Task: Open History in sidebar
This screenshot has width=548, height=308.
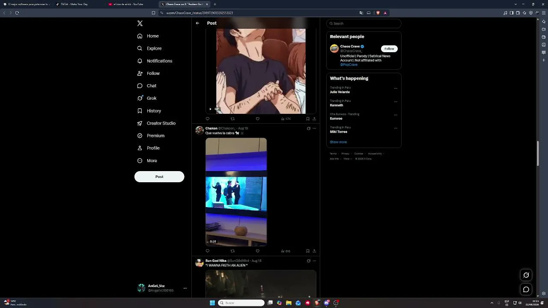Action: pos(149,111)
